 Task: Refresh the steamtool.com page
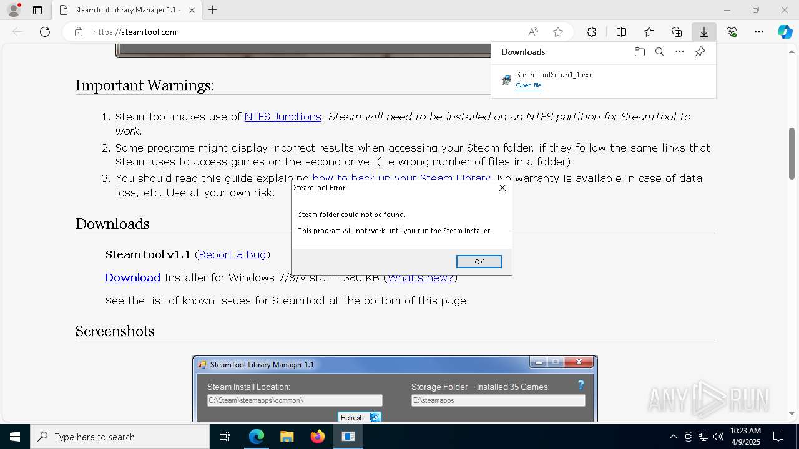45,32
